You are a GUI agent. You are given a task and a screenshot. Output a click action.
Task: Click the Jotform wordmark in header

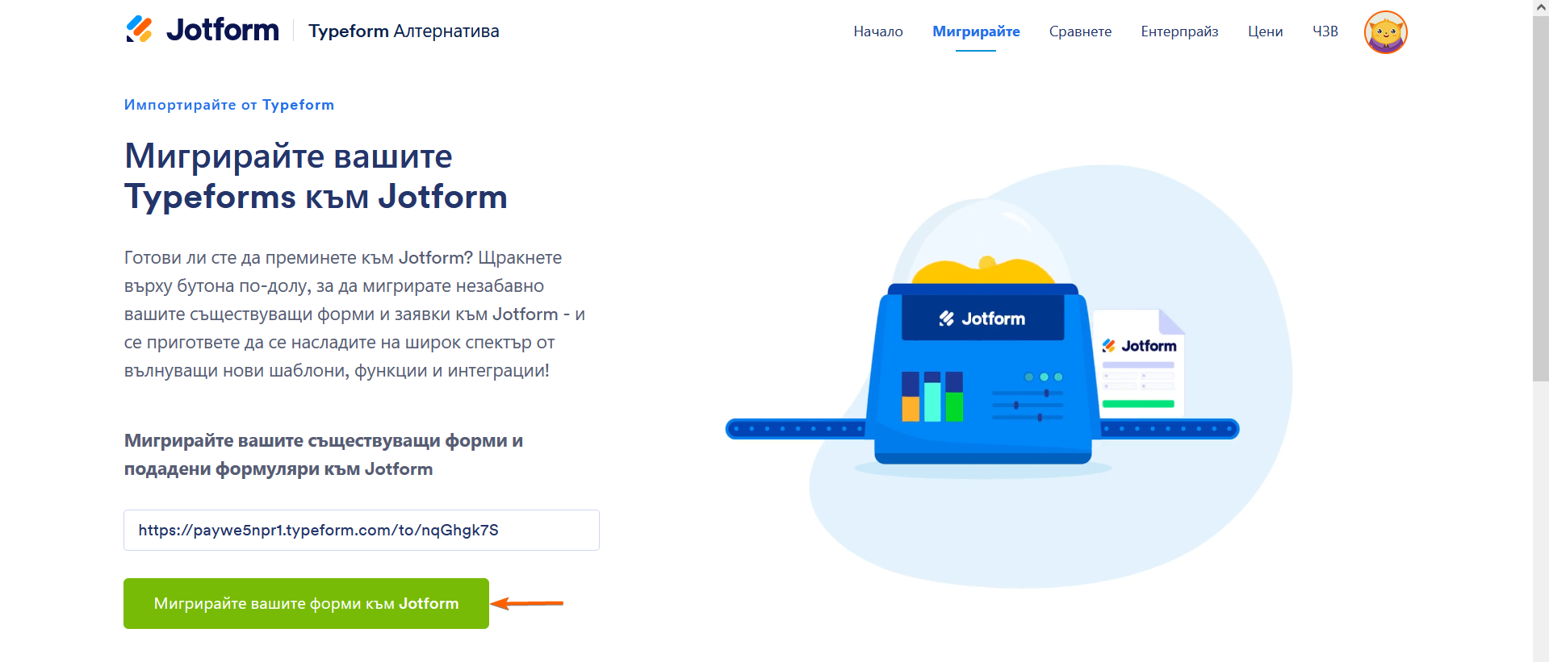coord(222,31)
